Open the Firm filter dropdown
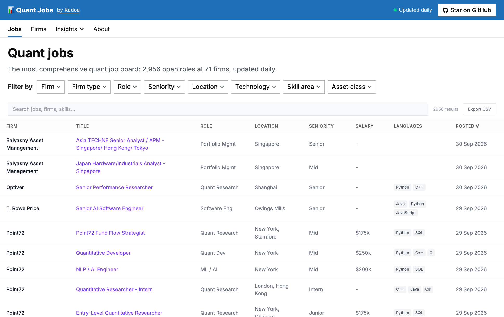This screenshot has height=317, width=504. coord(51,87)
